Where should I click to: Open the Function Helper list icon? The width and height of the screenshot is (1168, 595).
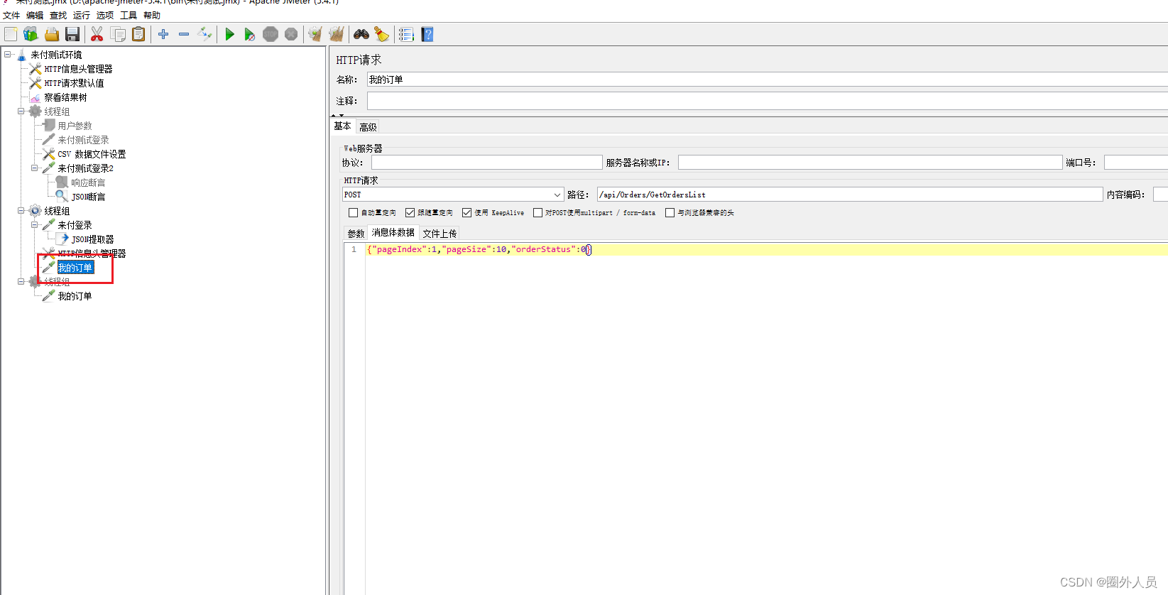pos(406,34)
